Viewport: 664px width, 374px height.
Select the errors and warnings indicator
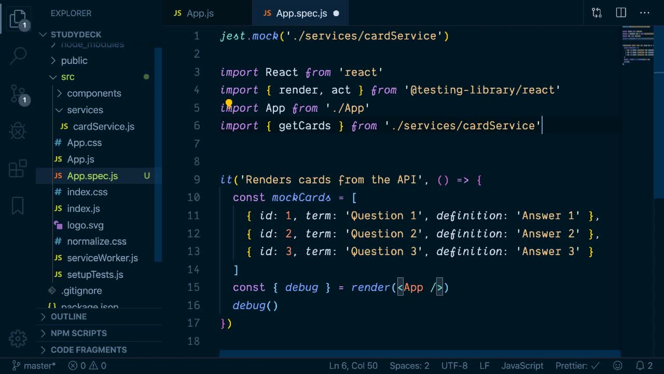[86, 365]
